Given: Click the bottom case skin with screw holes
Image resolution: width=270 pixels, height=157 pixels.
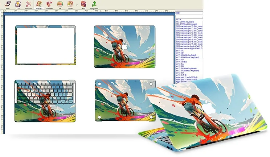Looking at the screenshot, I should [x=125, y=100].
